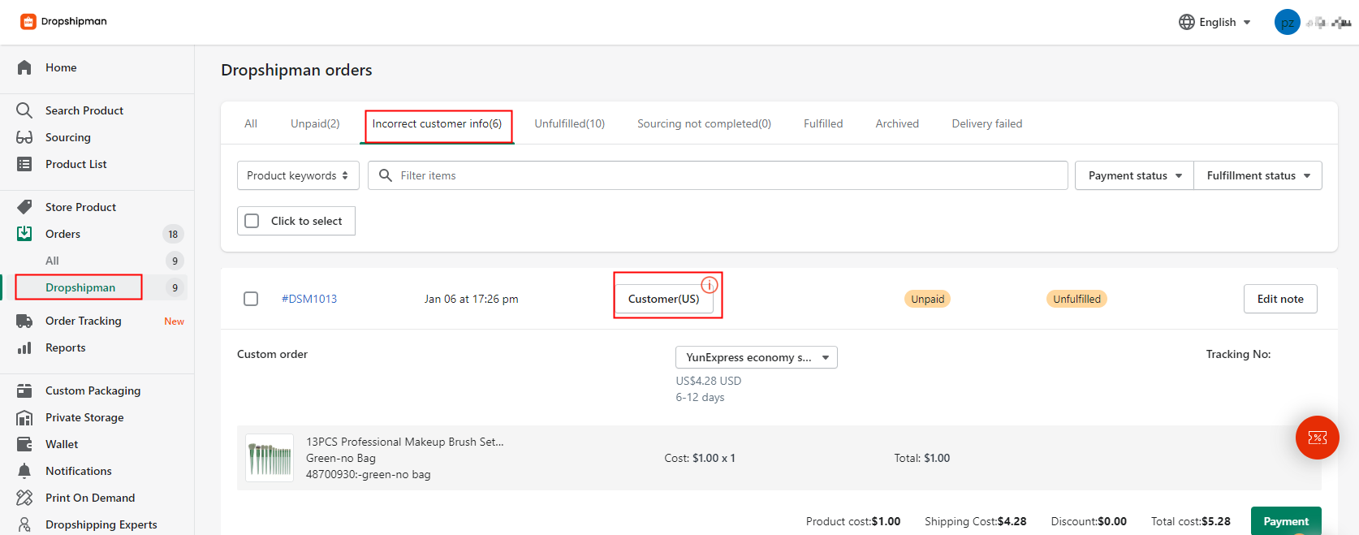
Task: Click the Dropshipman logo icon
Action: pos(28,22)
